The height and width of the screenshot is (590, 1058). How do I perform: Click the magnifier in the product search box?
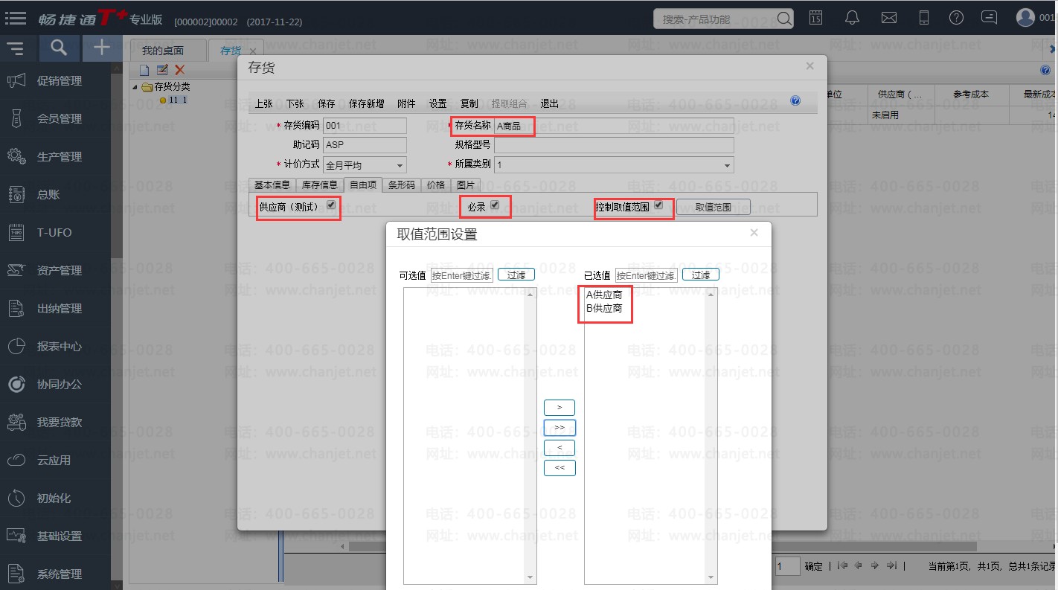tap(784, 19)
